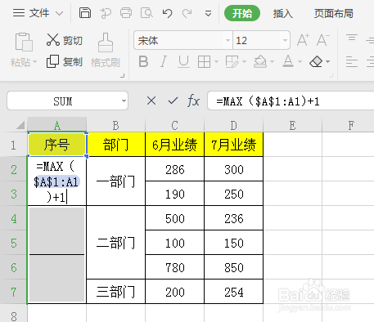Viewport: 374px width, 322px height.
Task: Click the cell borders icon
Action: pyautogui.click(x=204, y=61)
